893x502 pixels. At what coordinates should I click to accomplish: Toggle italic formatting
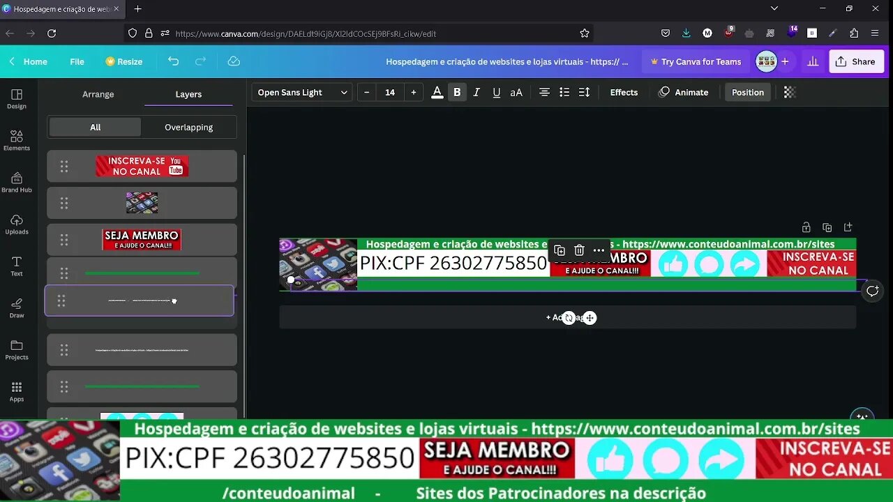pyautogui.click(x=476, y=92)
